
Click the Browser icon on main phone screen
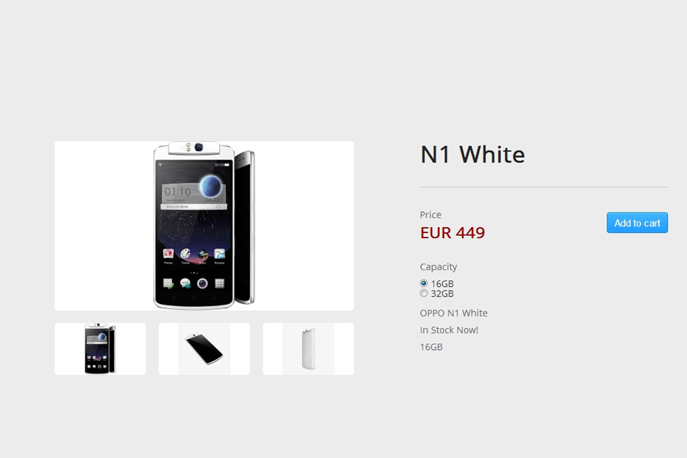pyautogui.click(x=219, y=254)
